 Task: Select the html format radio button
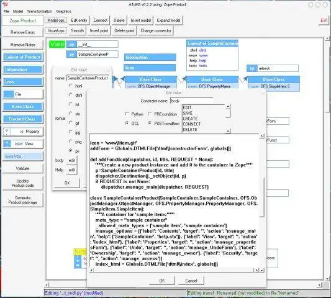71,86
